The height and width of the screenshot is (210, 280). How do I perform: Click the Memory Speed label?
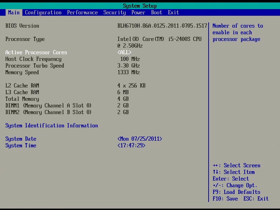coord(22,72)
